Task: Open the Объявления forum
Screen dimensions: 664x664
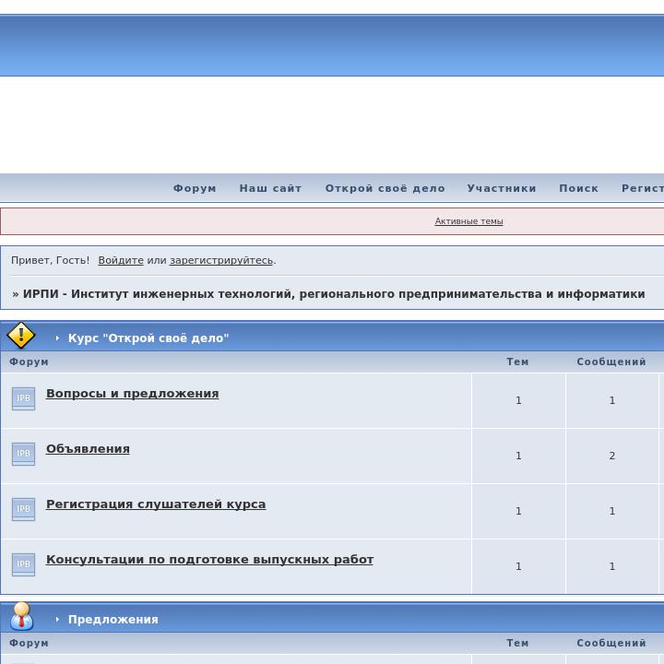Action: pyautogui.click(x=88, y=449)
